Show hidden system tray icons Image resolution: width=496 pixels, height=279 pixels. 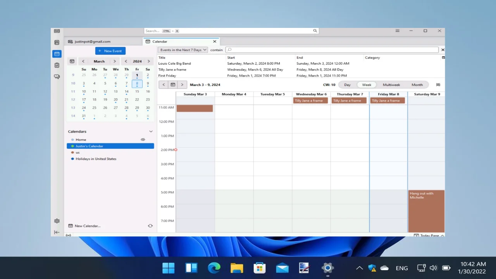tap(359, 268)
